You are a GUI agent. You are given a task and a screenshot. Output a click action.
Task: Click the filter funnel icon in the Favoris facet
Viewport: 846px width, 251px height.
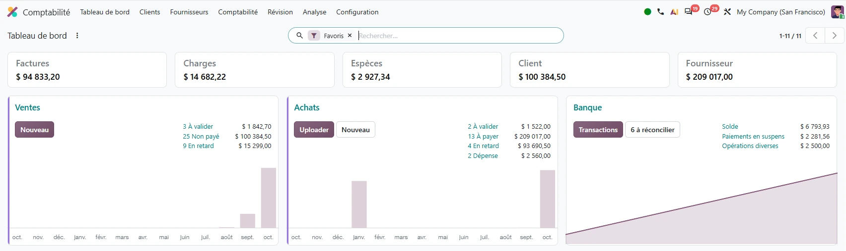(314, 36)
